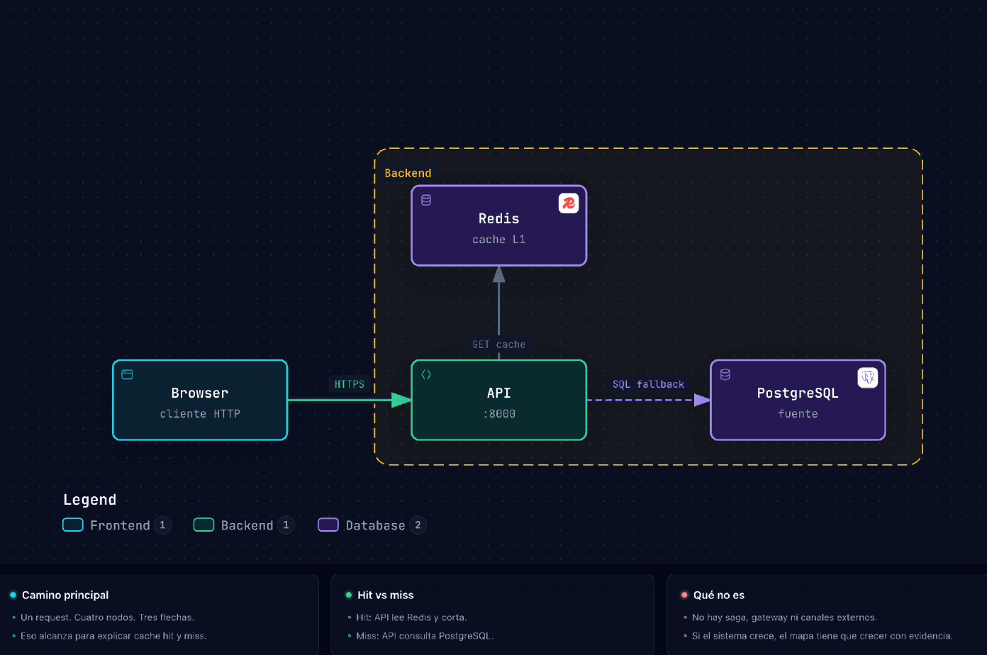Click the 'Frontend' legend label
987x655 pixels.
pyautogui.click(x=121, y=525)
